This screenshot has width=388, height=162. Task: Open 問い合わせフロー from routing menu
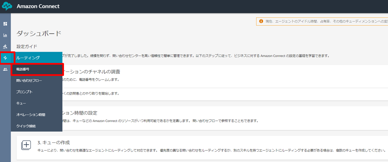(x=37, y=81)
